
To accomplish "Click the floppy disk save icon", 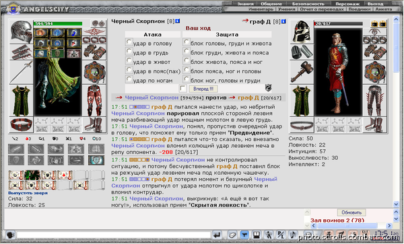I will pyautogui.click(x=256, y=235).
